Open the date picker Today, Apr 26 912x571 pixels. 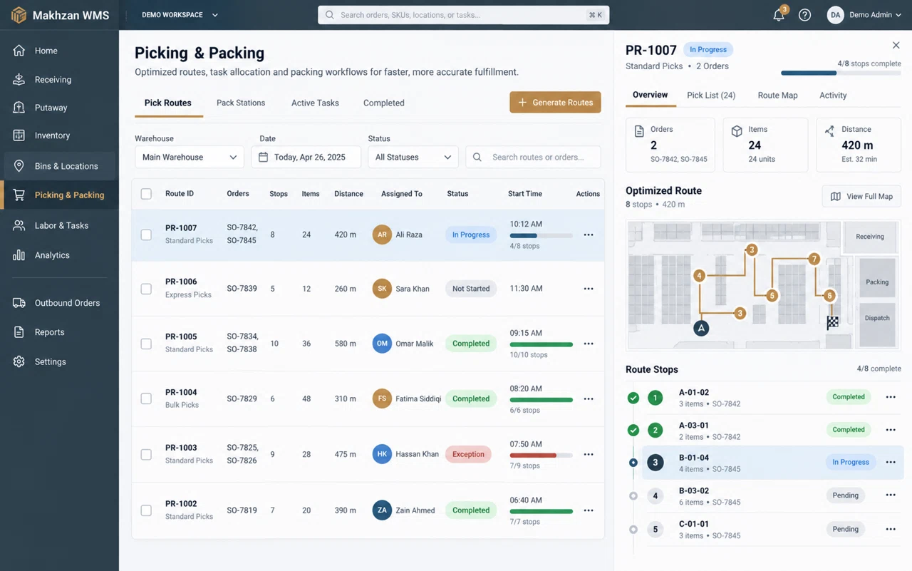306,157
